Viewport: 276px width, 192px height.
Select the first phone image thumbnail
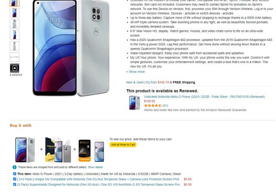click(15, 3)
